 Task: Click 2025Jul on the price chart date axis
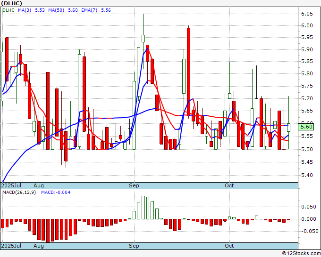[x=11, y=185]
